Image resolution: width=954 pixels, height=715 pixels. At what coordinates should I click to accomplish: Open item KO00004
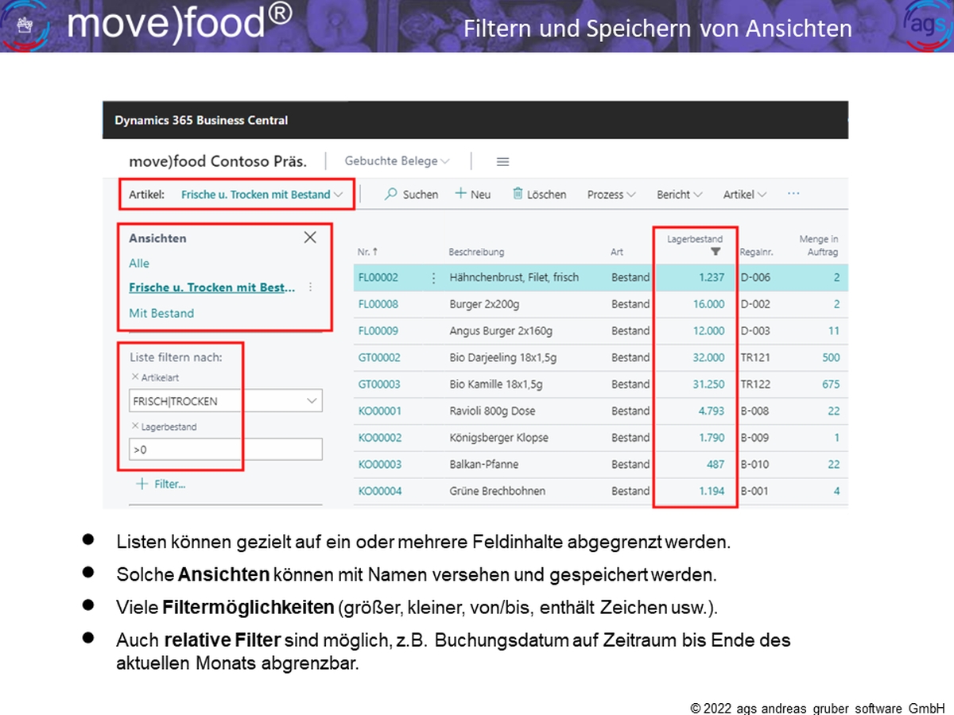click(x=380, y=491)
